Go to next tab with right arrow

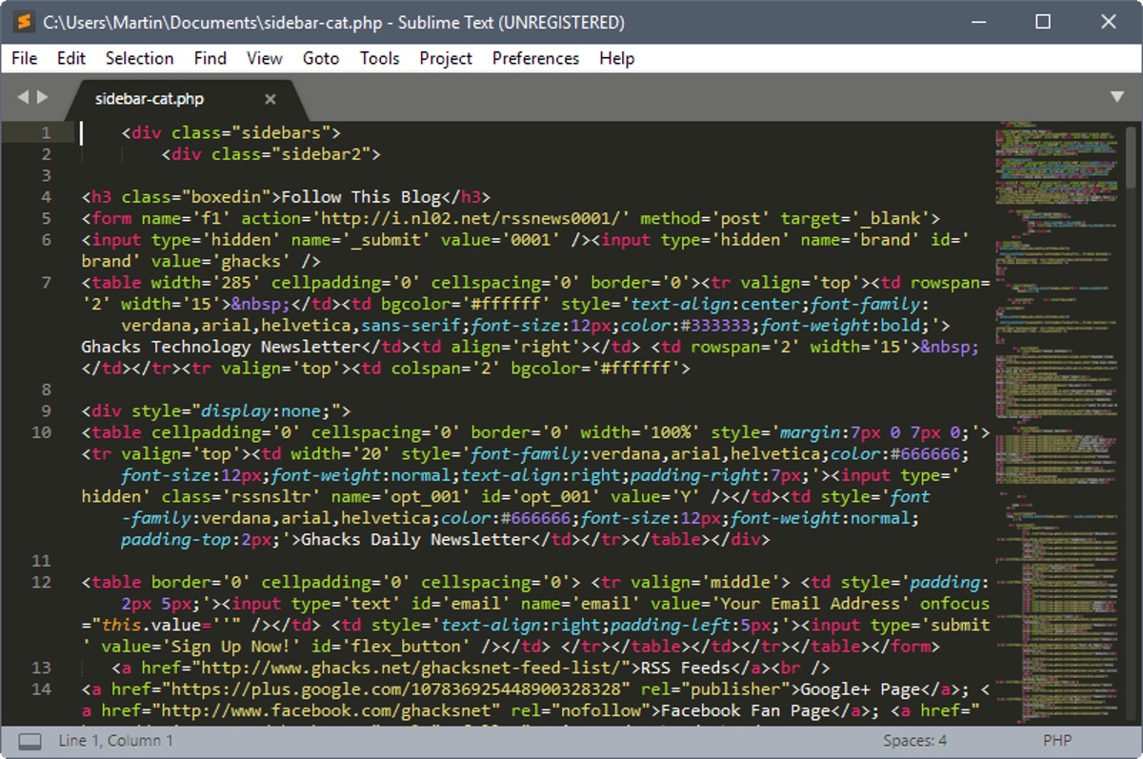click(x=43, y=97)
